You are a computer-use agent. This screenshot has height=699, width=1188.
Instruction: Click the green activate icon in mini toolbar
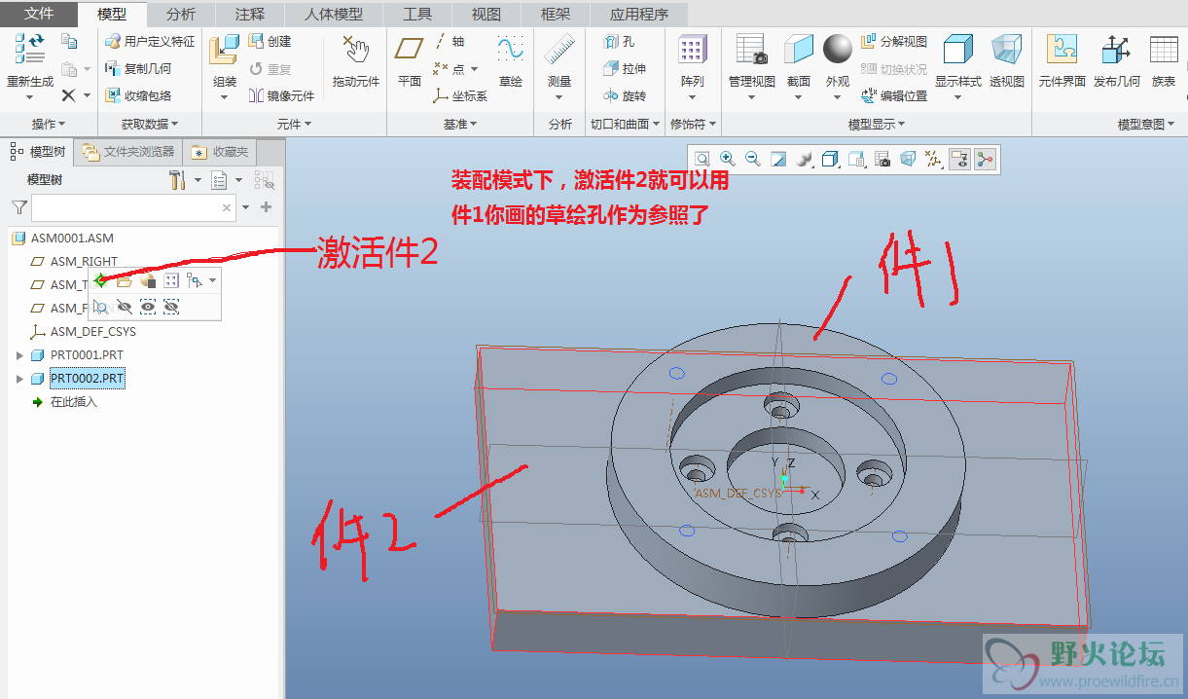point(100,281)
